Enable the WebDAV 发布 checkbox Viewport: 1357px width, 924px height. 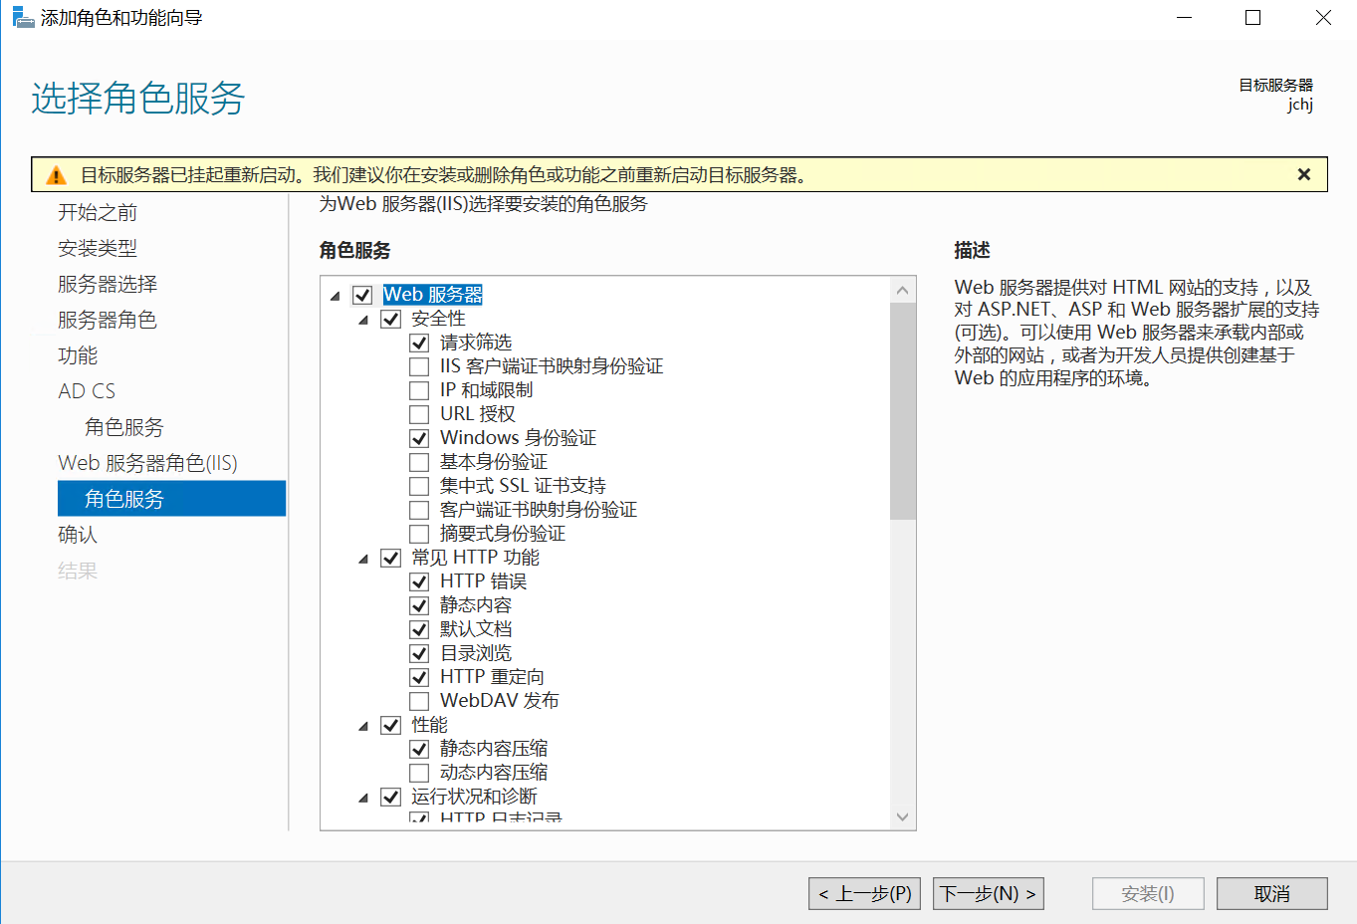pyautogui.click(x=419, y=701)
